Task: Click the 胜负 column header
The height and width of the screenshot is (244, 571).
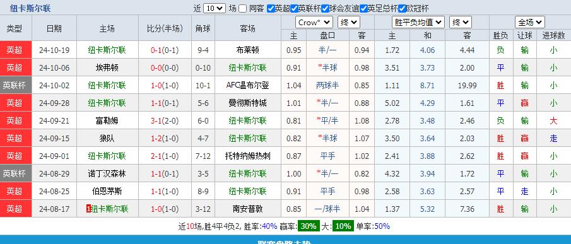Action: (501, 35)
